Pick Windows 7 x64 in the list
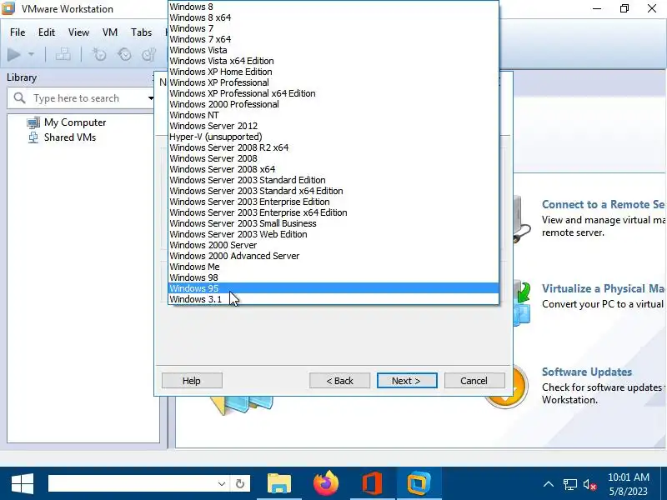The height and width of the screenshot is (500, 667). click(x=333, y=39)
